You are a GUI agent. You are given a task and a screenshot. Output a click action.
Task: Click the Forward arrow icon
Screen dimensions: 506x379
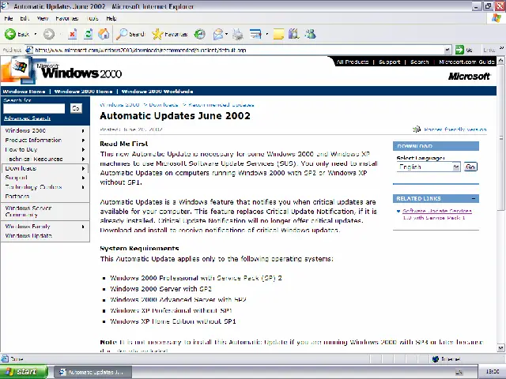coord(49,34)
